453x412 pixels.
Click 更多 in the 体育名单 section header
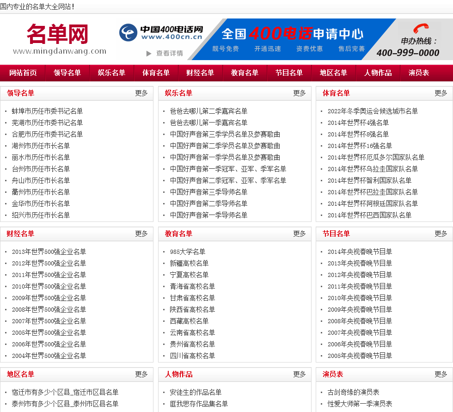pos(441,93)
